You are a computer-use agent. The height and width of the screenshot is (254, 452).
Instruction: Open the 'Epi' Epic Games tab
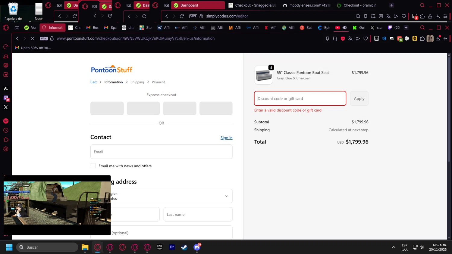(324, 28)
